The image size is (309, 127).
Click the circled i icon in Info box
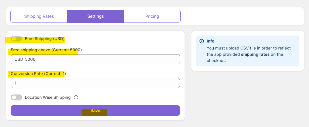point(202,41)
